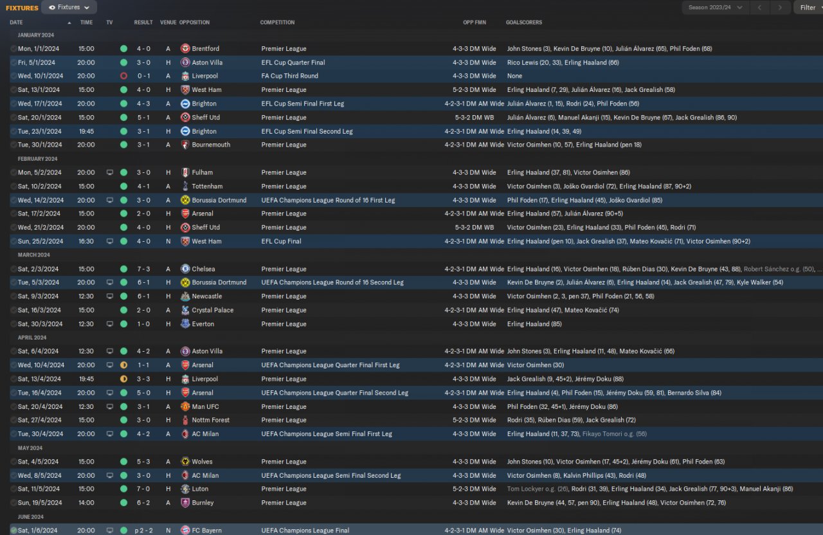Open UEFA Champions League Semi Final First Leg
The width and height of the screenshot is (823, 535).
[x=327, y=434]
